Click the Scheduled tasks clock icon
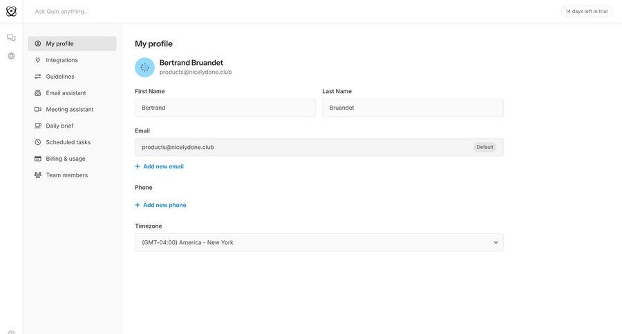Image resolution: width=622 pixels, height=334 pixels. point(38,142)
